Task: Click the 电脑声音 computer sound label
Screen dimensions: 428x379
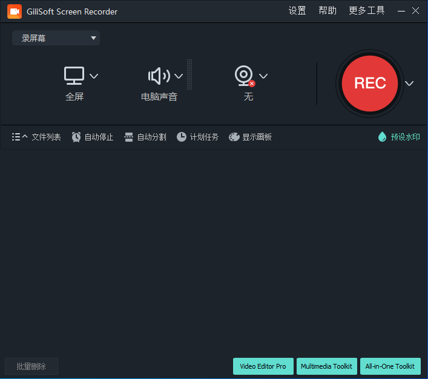Action: click(x=159, y=97)
